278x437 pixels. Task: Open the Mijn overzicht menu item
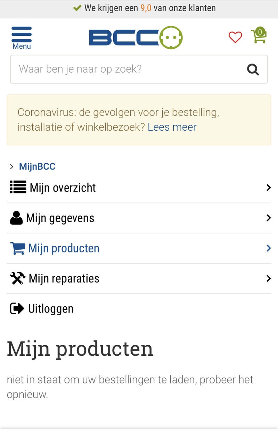click(63, 188)
